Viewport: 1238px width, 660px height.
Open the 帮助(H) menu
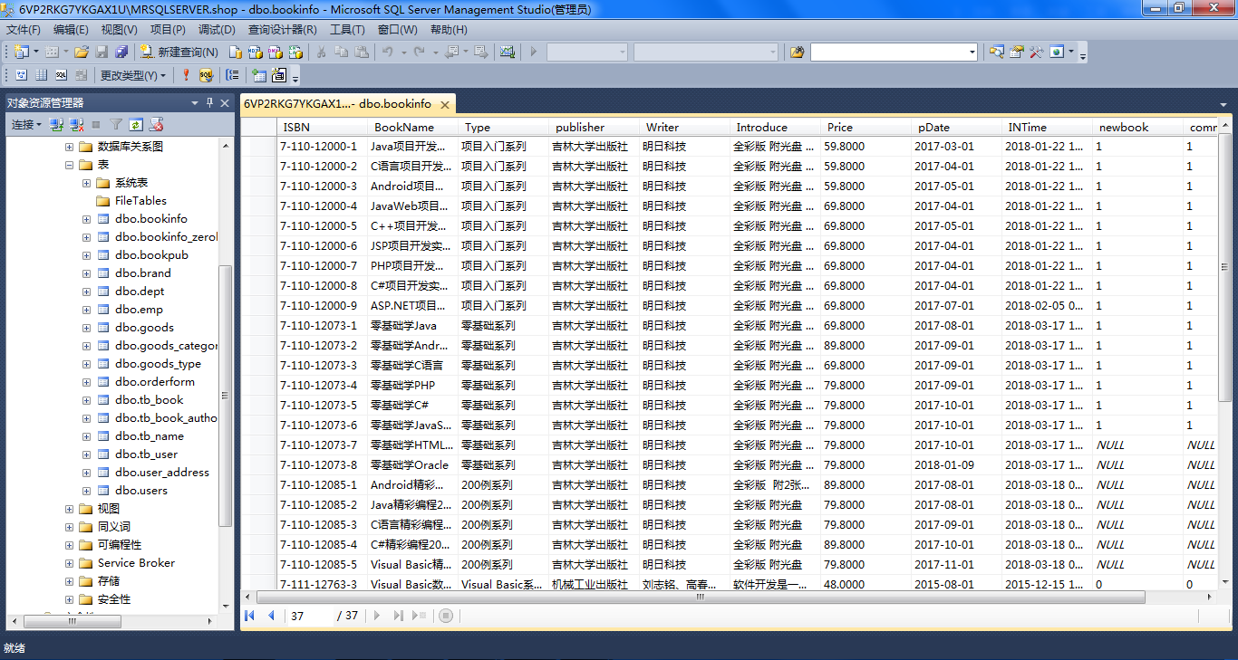(x=449, y=30)
